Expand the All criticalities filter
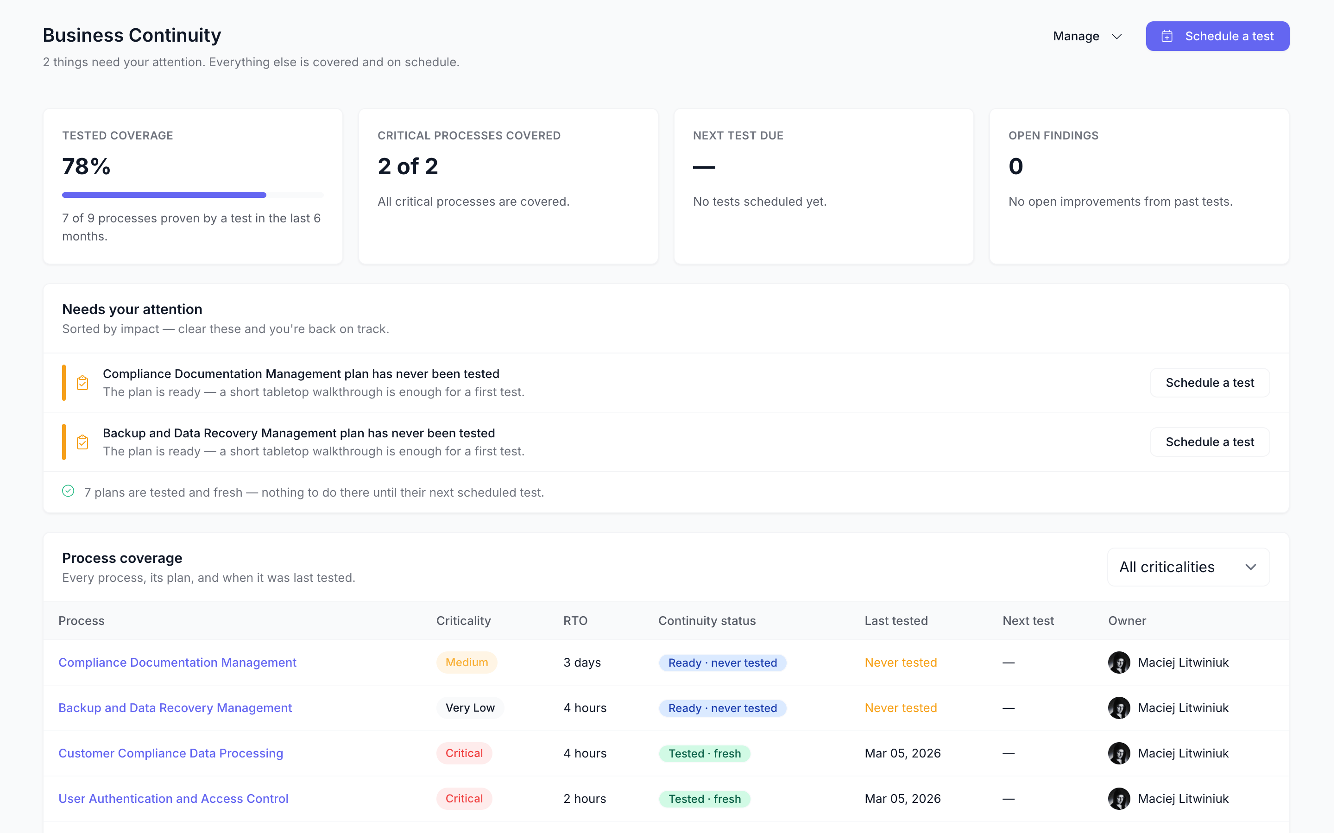 click(1188, 567)
